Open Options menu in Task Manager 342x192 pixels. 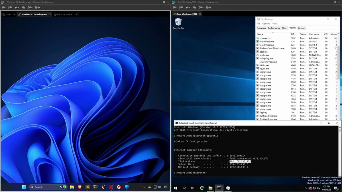(x=266, y=24)
